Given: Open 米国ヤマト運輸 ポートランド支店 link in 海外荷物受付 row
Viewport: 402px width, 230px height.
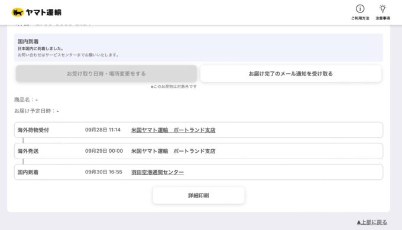Looking at the screenshot, I should [173, 130].
